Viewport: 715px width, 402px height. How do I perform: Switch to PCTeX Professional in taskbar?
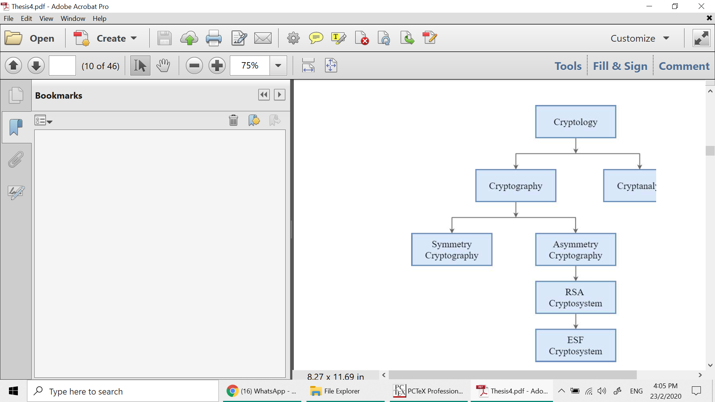tap(429, 391)
